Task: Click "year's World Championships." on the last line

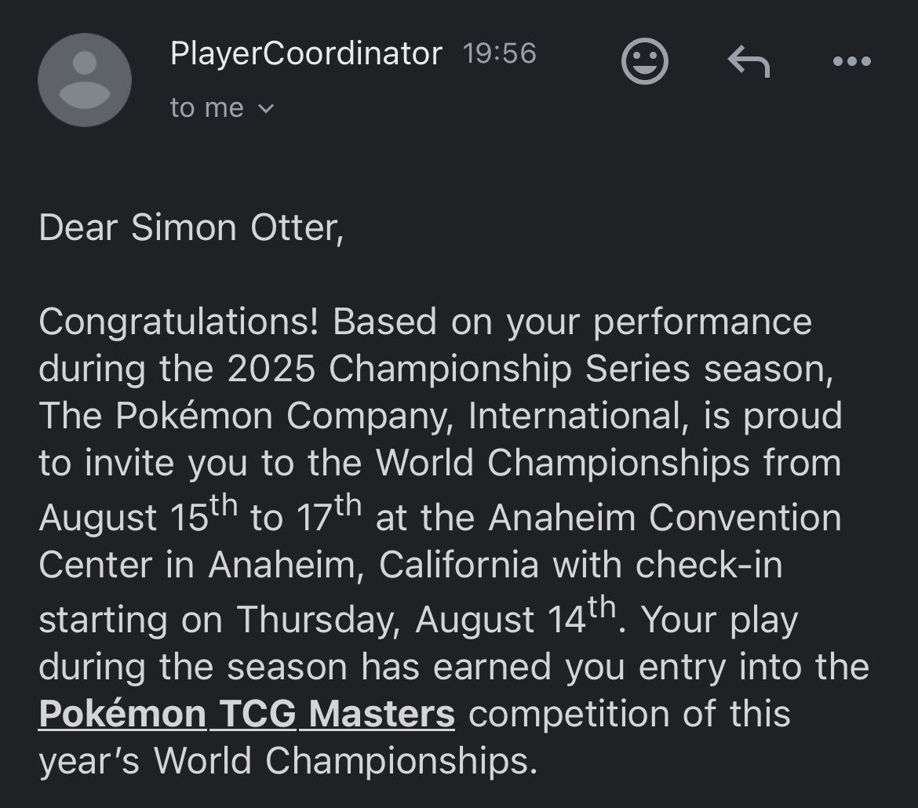Action: coord(288,761)
